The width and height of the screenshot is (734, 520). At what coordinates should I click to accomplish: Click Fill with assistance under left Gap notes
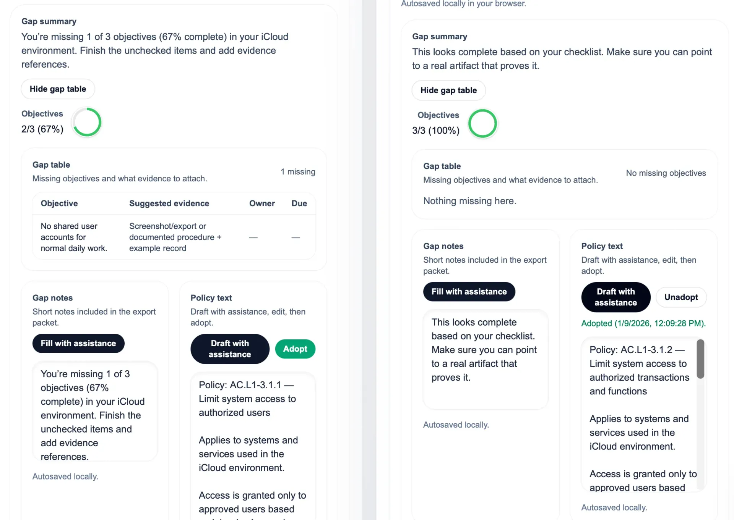(78, 343)
